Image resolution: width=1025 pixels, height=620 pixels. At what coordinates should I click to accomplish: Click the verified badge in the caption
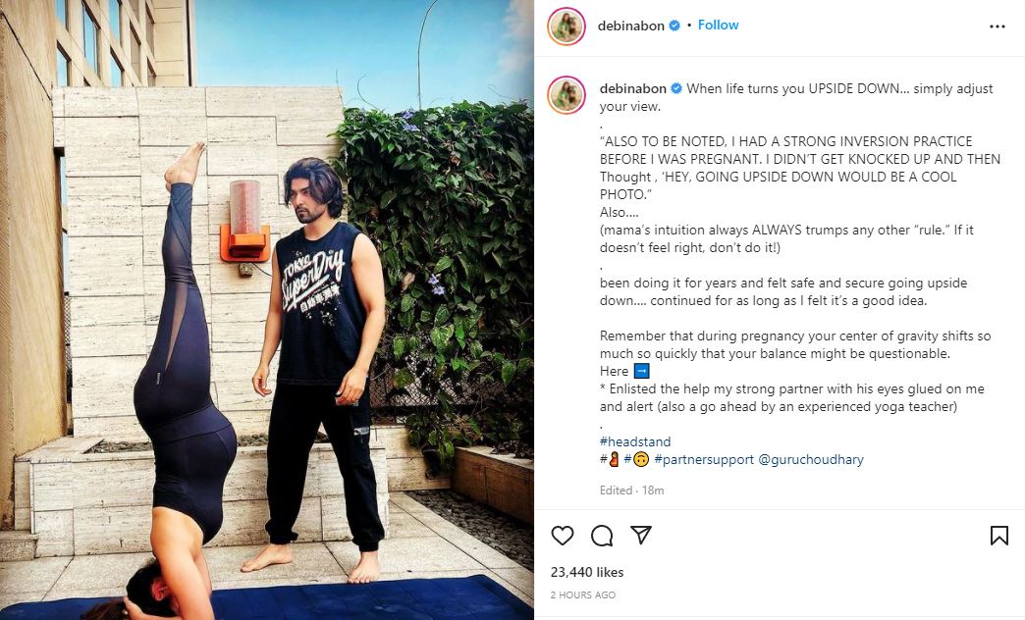tap(675, 88)
